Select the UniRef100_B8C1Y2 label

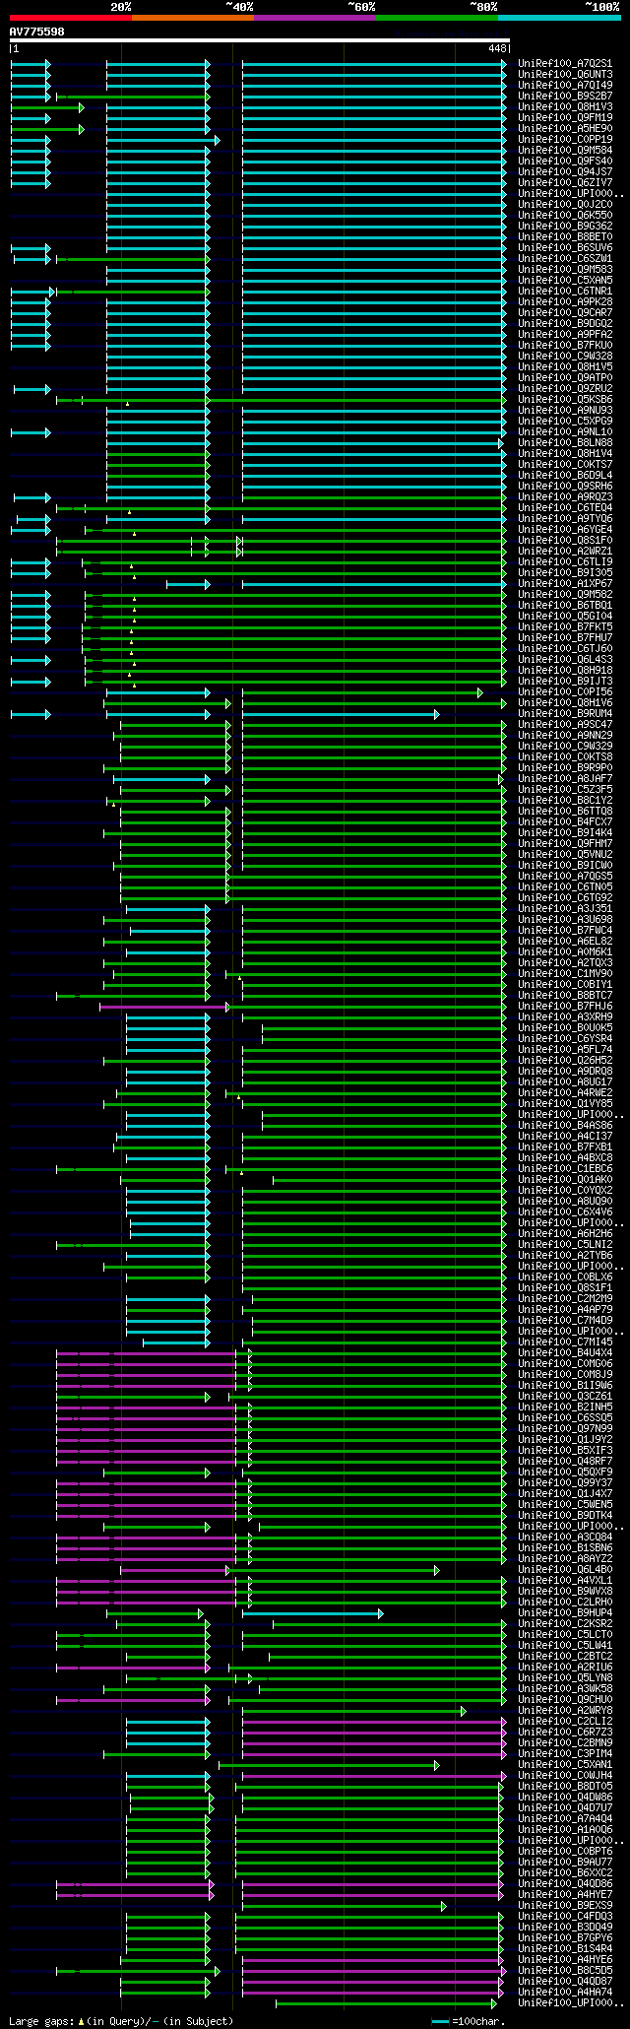coord(565,800)
